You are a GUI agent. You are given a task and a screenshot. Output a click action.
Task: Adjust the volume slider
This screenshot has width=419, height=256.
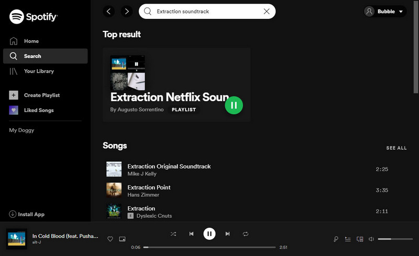tap(395, 239)
